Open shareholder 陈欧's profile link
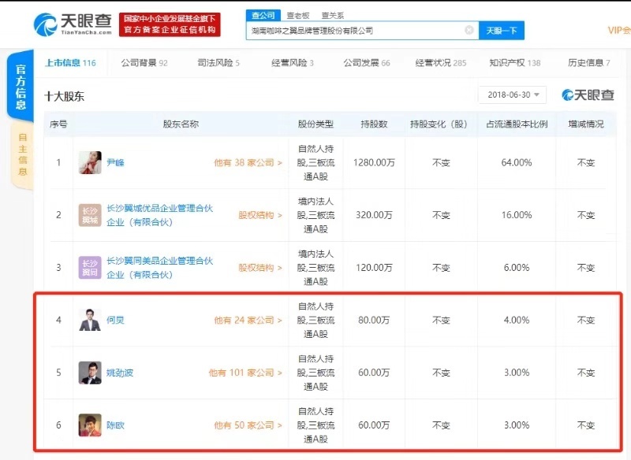Screen dimensions: 631x460 115,425
